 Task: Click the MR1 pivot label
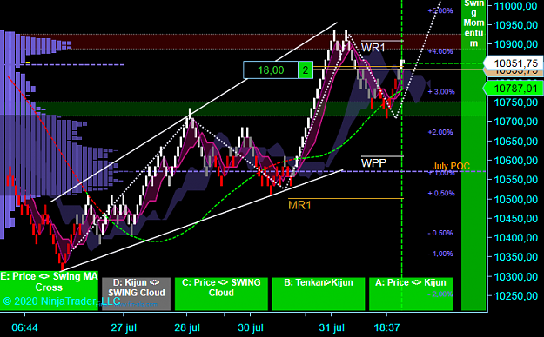coord(299,205)
